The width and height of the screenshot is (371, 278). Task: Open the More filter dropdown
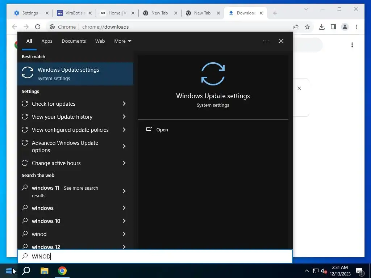click(x=122, y=41)
